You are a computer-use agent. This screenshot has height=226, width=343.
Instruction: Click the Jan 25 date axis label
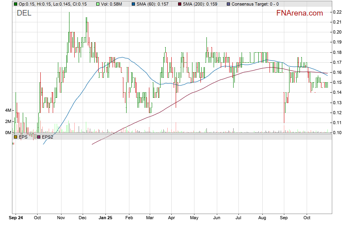pos(106,218)
